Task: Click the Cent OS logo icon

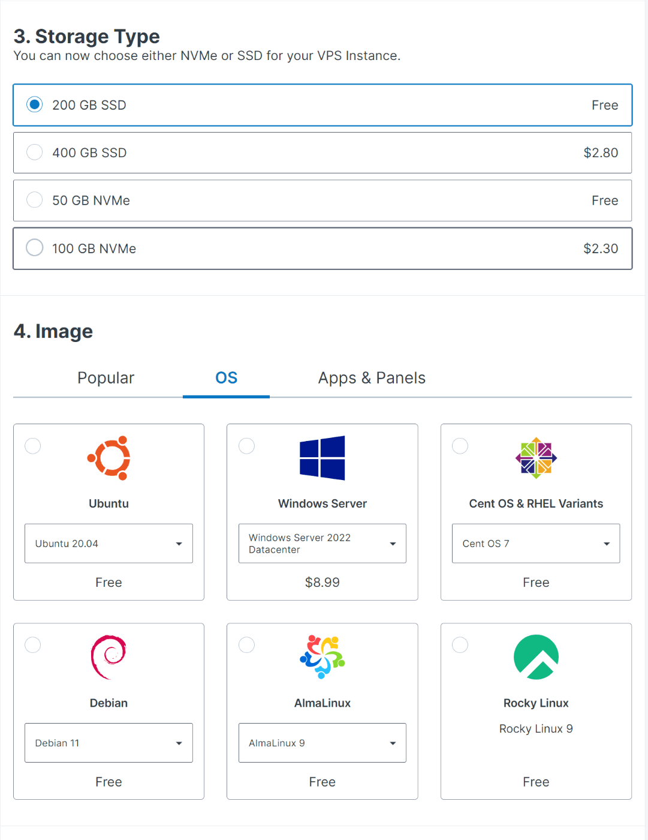Action: click(x=536, y=458)
